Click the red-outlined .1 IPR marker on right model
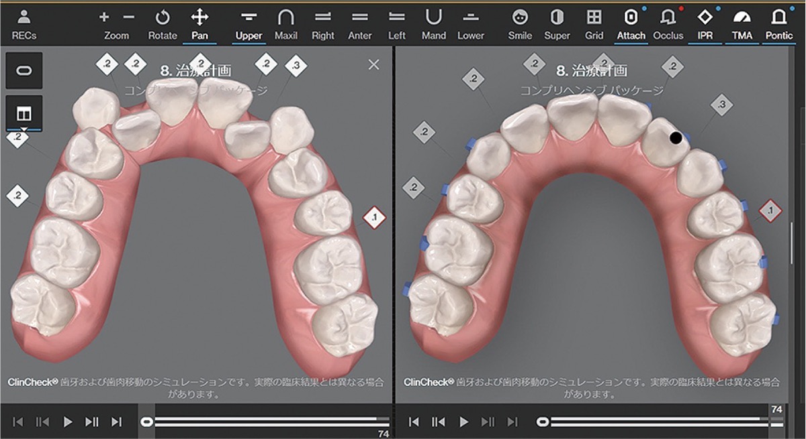The width and height of the screenshot is (806, 439). coord(770,212)
